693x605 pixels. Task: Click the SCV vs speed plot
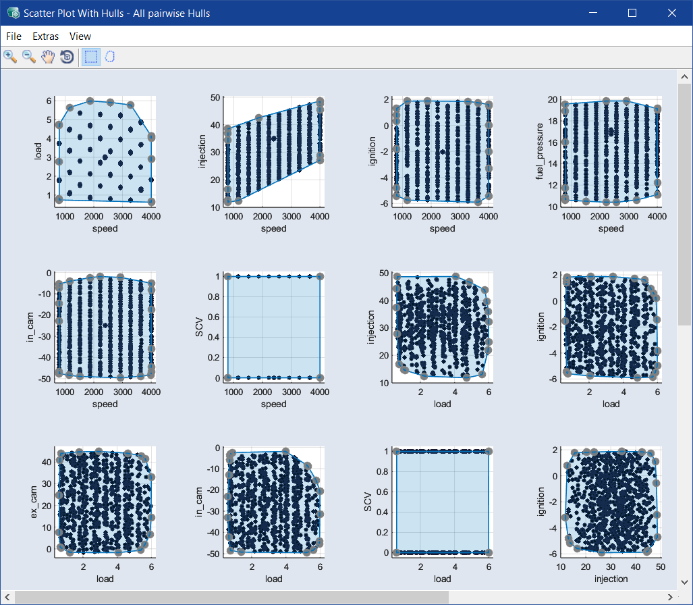[274, 327]
